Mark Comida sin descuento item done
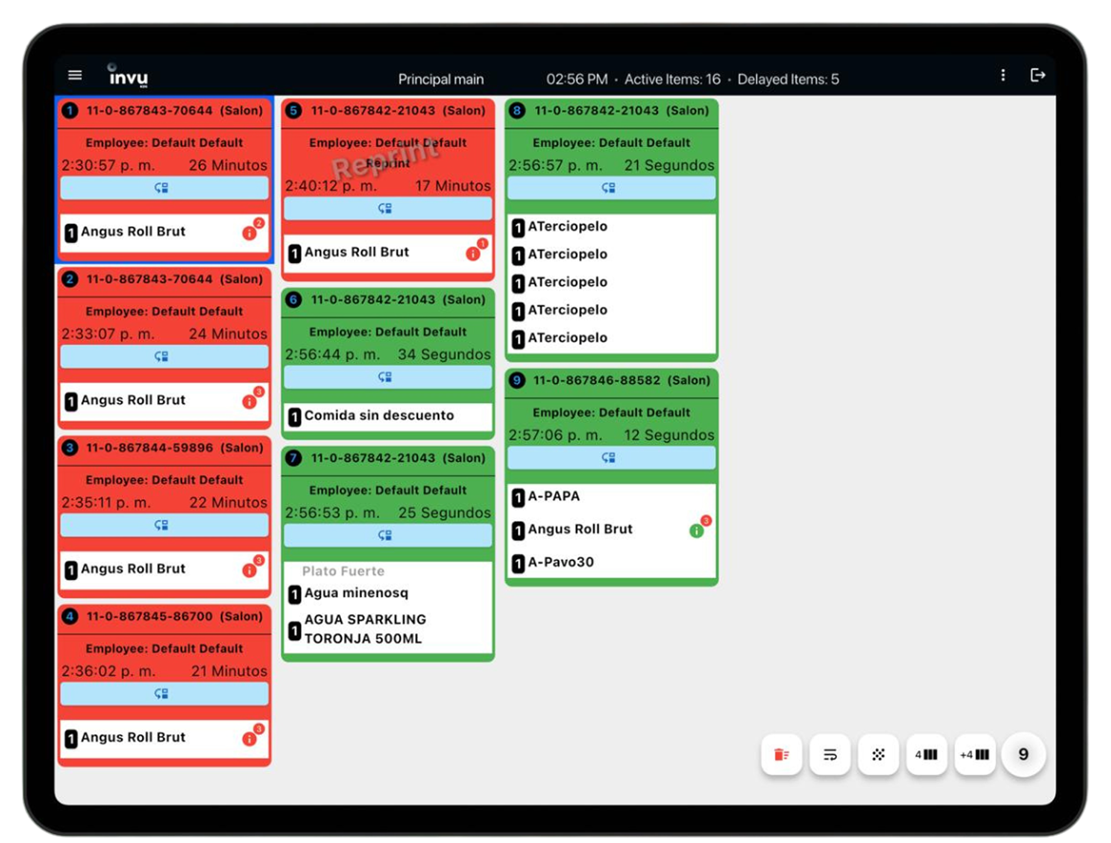 [x=379, y=416]
